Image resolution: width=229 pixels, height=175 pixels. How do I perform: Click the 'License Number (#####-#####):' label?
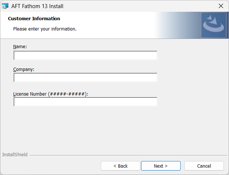pyautogui.click(x=51, y=94)
